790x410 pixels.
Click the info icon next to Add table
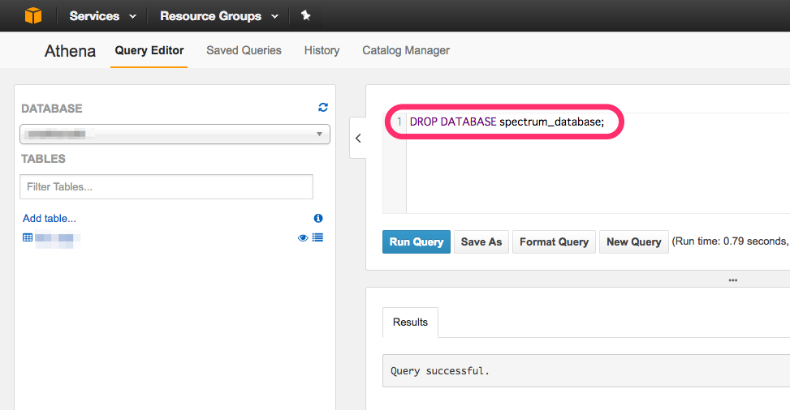point(318,218)
